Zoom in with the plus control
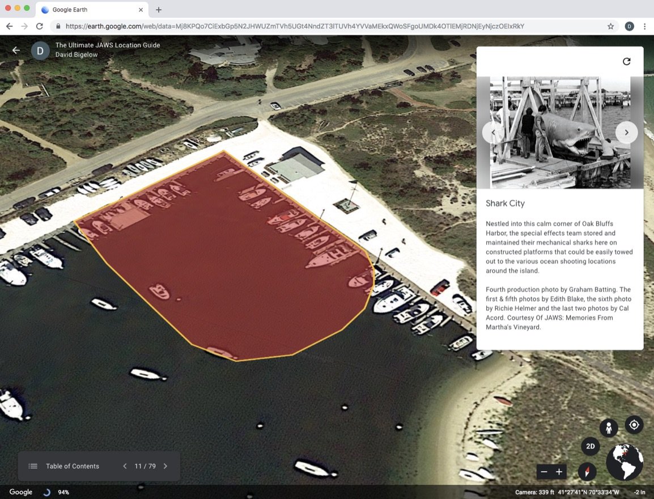This screenshot has height=499, width=654. pyautogui.click(x=559, y=471)
